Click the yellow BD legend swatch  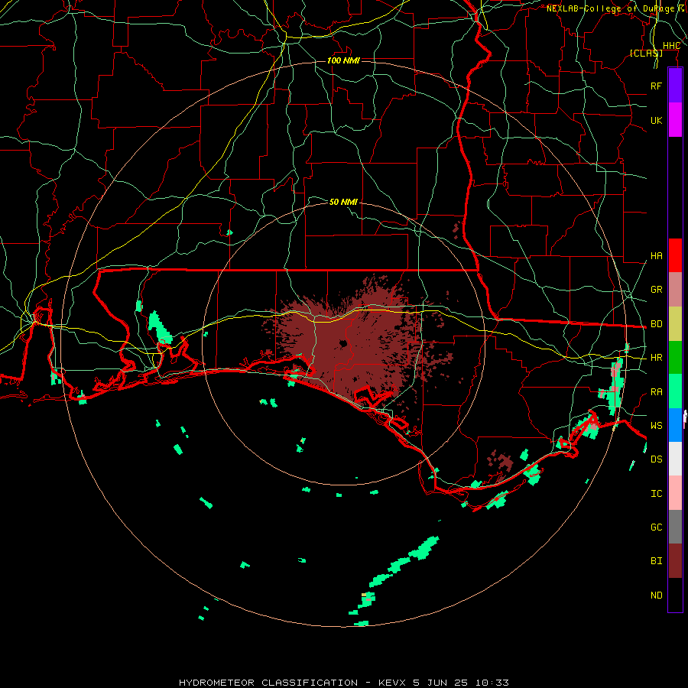pyautogui.click(x=675, y=323)
